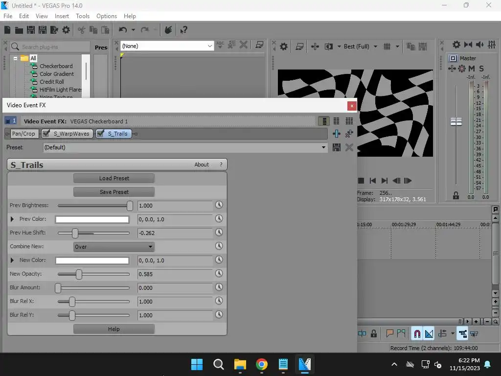Click the Plug-In Chain button in FX window
This screenshot has width=501, height=376.
click(x=337, y=134)
